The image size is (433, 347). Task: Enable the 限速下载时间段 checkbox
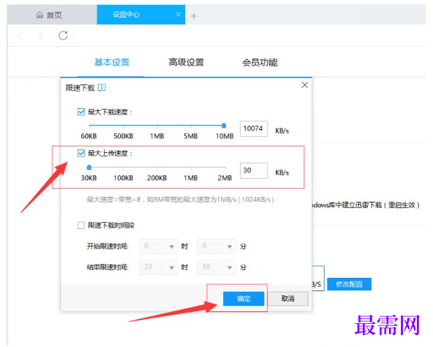tap(81, 226)
